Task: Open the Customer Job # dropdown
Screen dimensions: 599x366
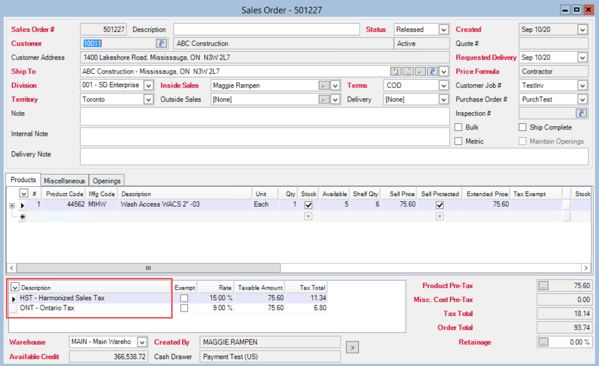Action: point(582,86)
